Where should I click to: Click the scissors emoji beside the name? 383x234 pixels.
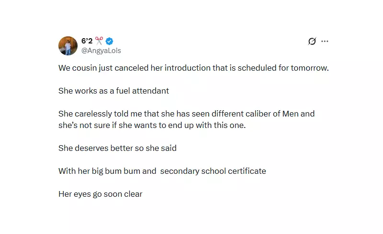click(99, 41)
